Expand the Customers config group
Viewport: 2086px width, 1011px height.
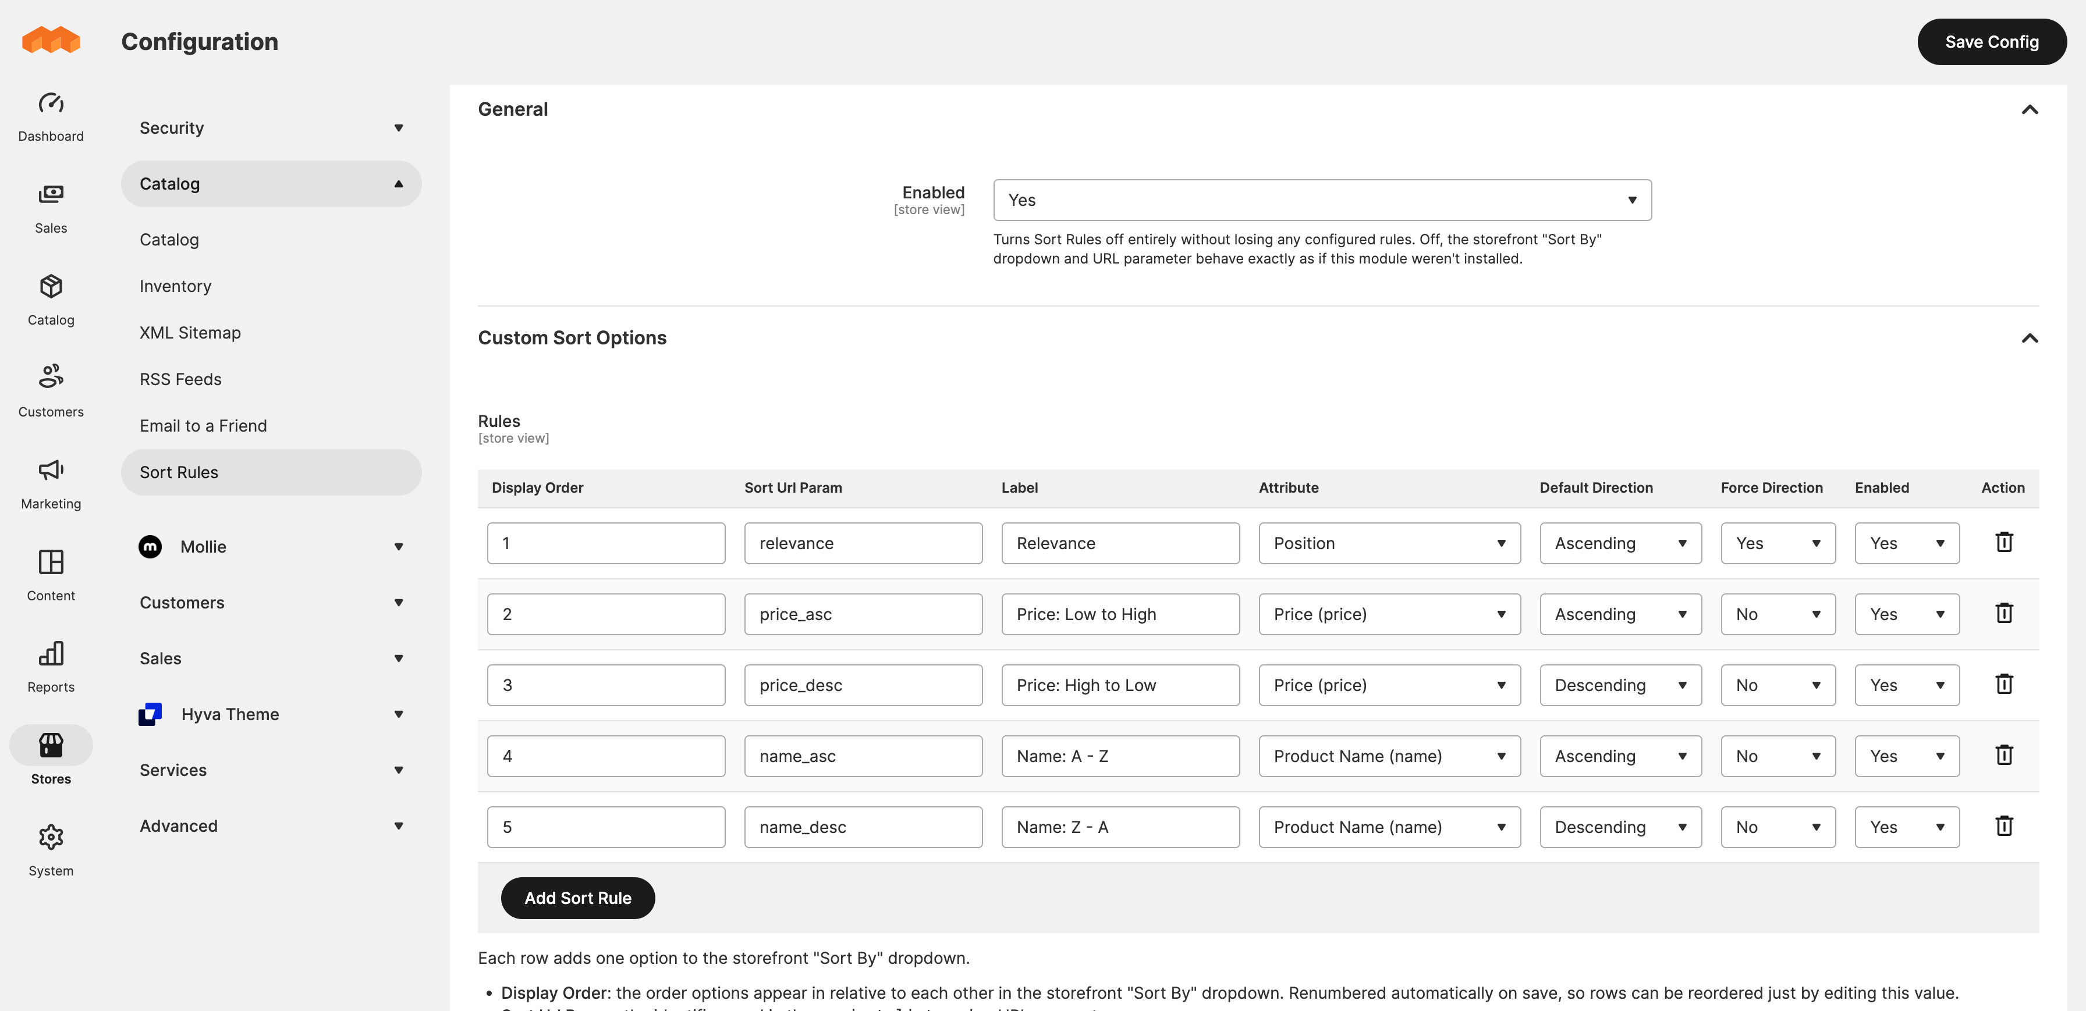[271, 603]
